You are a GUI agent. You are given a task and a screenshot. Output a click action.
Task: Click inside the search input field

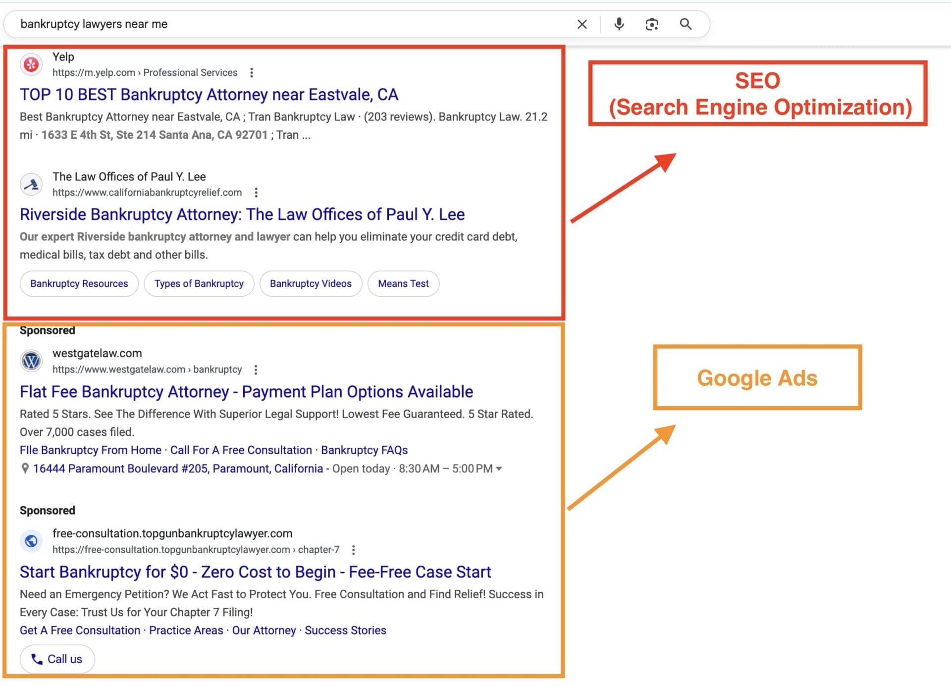(x=198, y=24)
